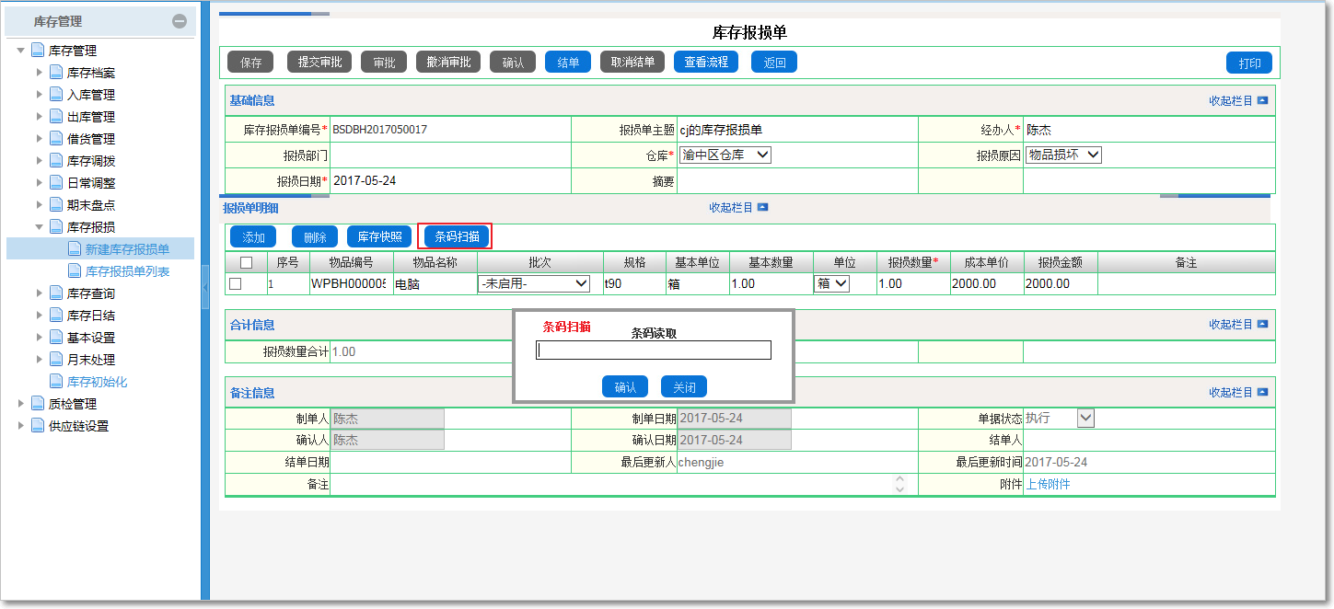Click the 收起栏目 icon in 合计信息 section
This screenshot has width=1334, height=609.
pyautogui.click(x=1262, y=325)
